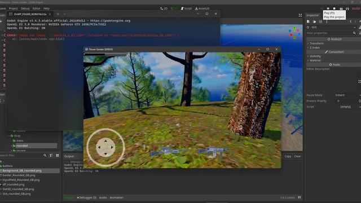Screen dimensions: 361x203
Task: Open the console tab dropdown arrow
Action: click(64, 14)
